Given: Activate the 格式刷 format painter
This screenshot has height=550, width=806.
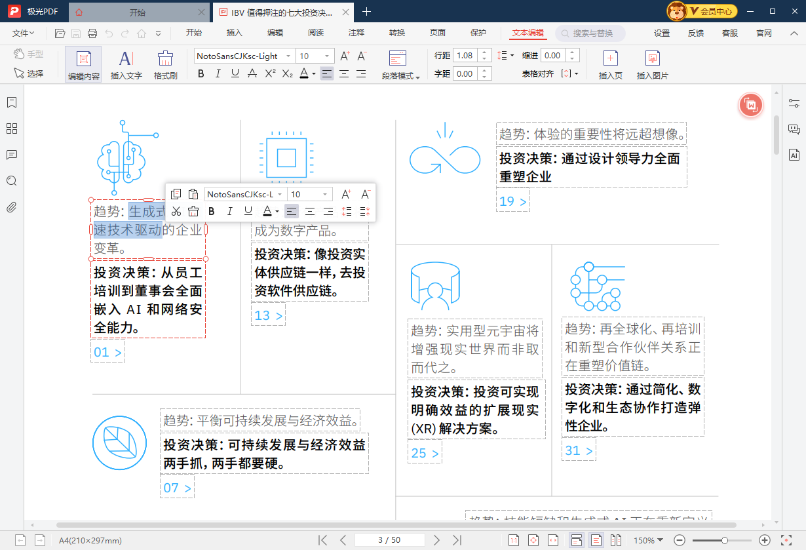Looking at the screenshot, I should click(166, 65).
